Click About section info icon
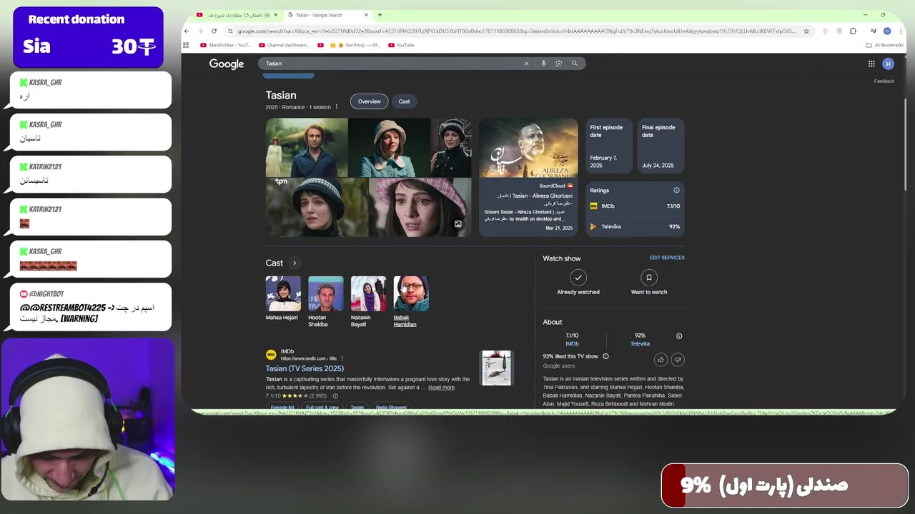 (x=679, y=336)
